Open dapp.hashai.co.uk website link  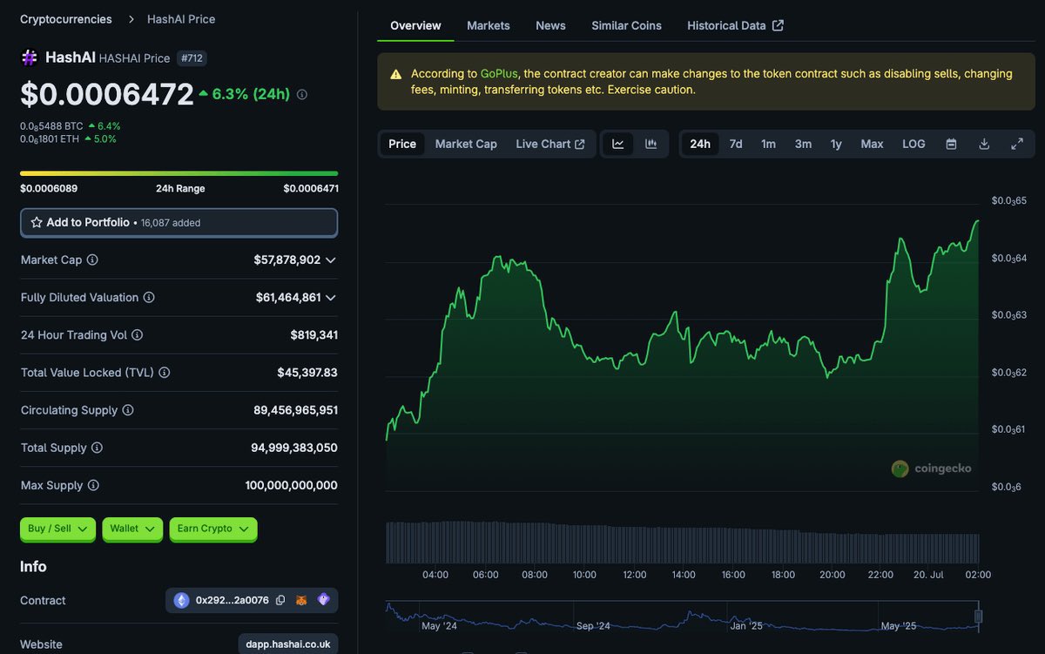point(287,644)
